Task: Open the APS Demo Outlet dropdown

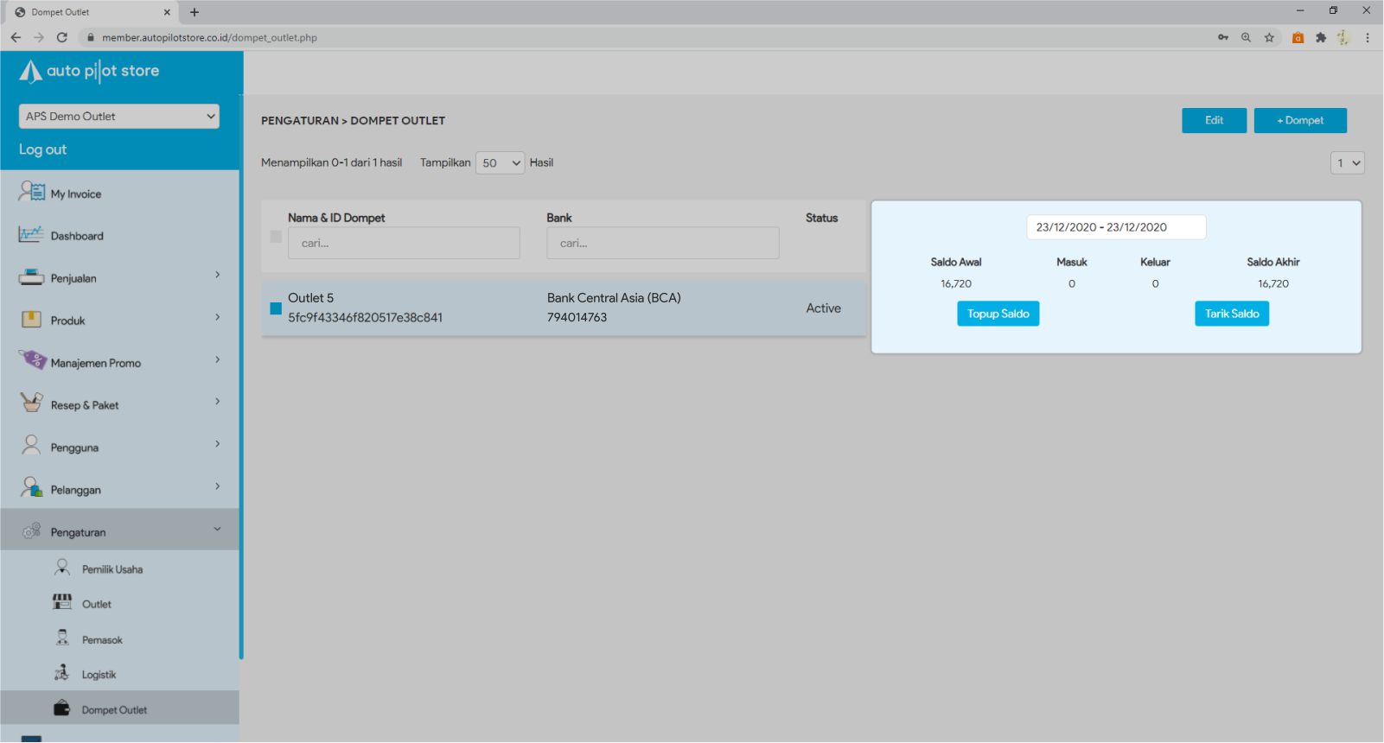Action: (119, 117)
